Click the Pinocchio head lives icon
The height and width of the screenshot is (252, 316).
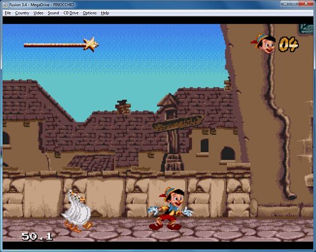pos(264,44)
